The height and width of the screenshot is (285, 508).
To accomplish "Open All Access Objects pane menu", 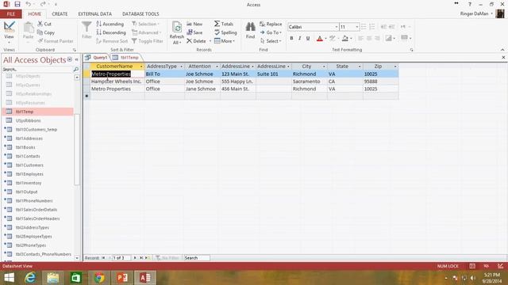I will [70, 59].
